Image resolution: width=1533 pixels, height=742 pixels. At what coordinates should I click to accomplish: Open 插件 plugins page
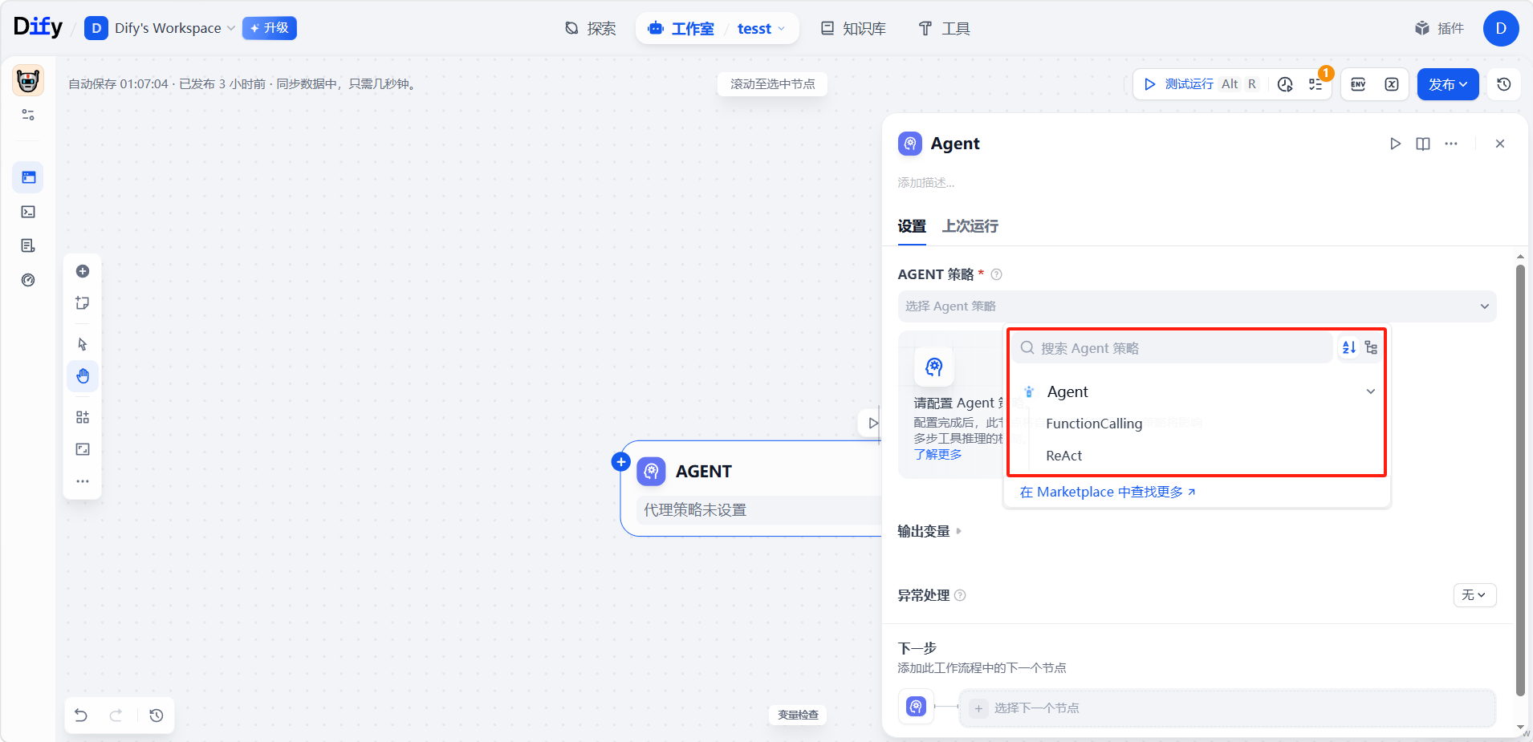click(x=1440, y=29)
